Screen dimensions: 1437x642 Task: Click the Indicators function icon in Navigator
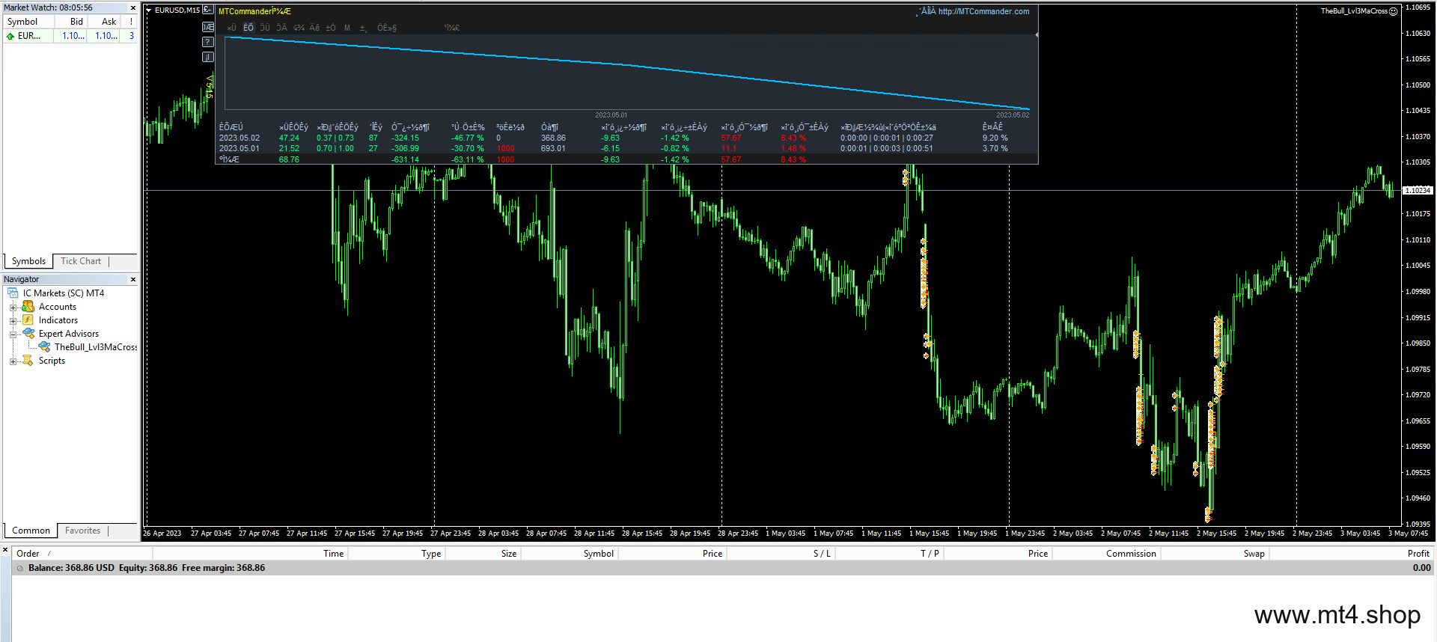pyautogui.click(x=28, y=320)
